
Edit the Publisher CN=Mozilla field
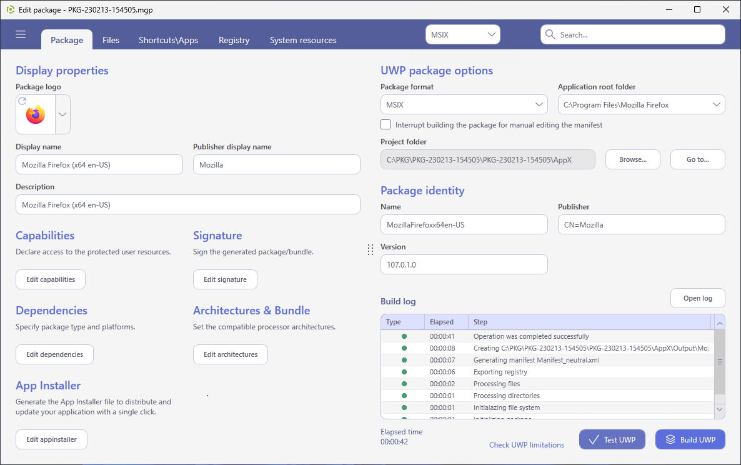point(641,224)
